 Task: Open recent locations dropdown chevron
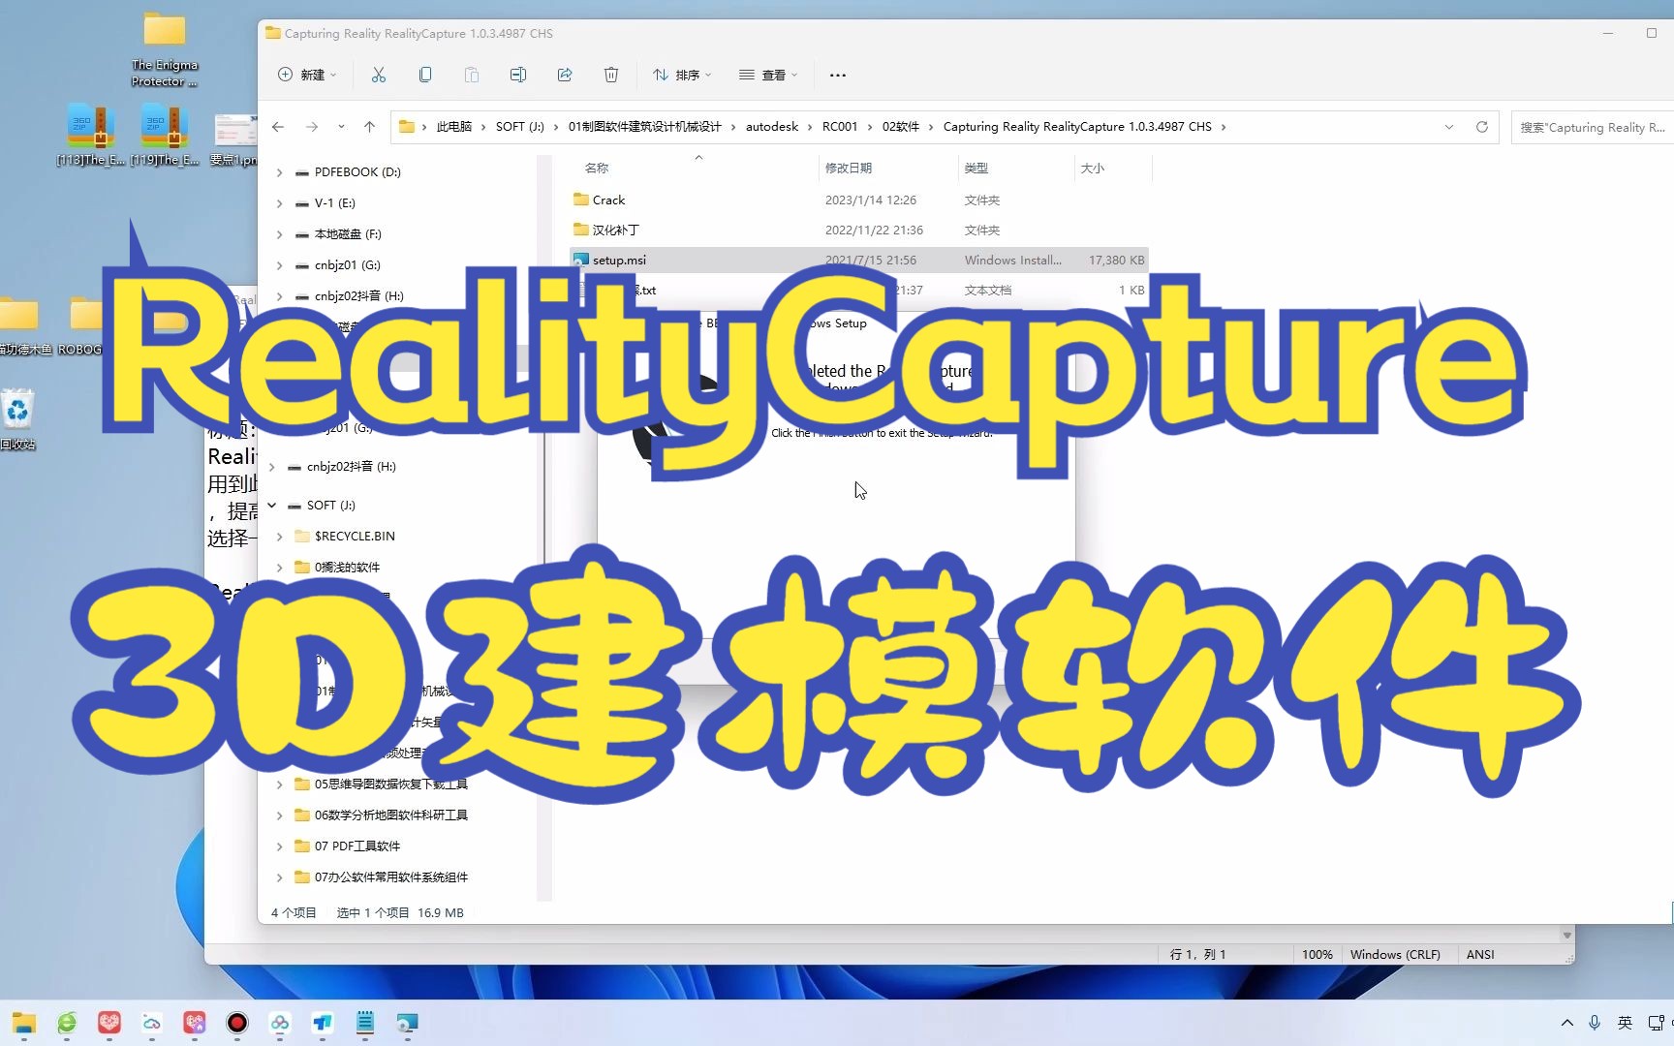[341, 127]
